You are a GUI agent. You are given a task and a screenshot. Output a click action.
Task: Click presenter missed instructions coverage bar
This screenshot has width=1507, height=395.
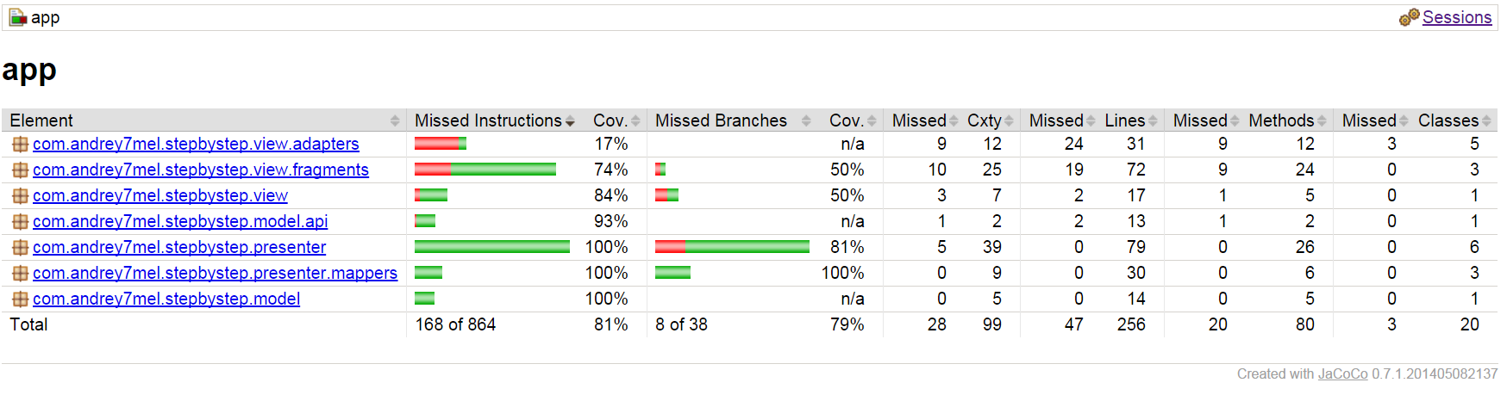pos(491,247)
